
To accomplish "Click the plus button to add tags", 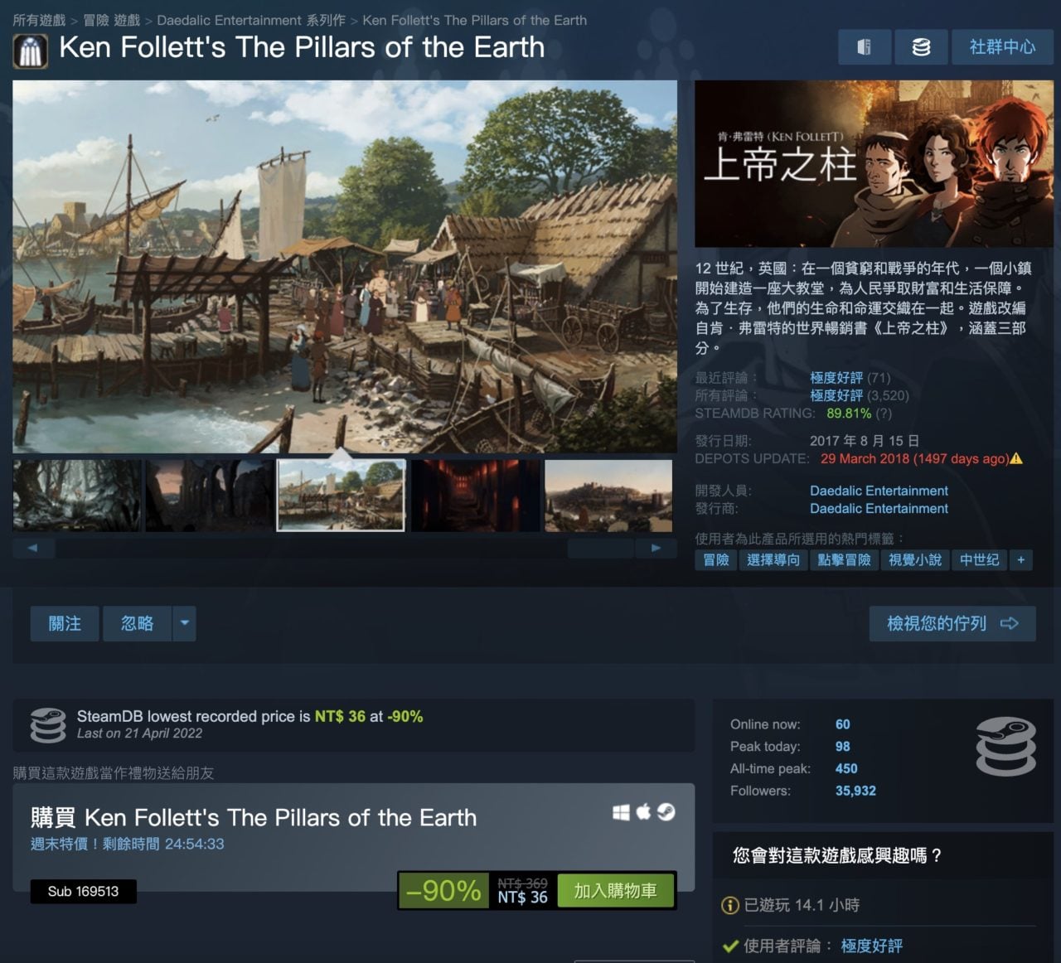I will click(x=1021, y=560).
